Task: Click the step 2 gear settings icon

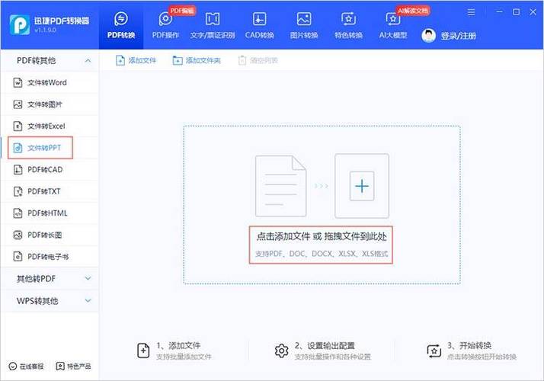Action: click(281, 351)
